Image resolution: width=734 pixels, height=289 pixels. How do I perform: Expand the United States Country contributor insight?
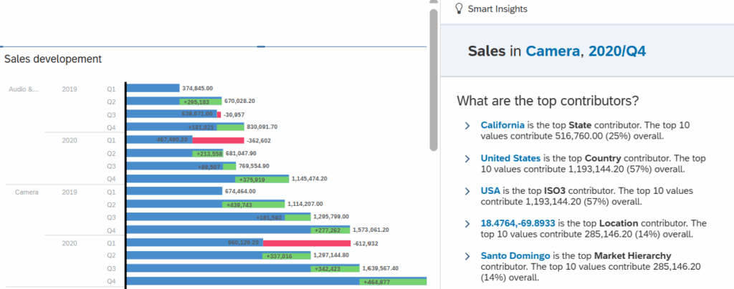(x=467, y=159)
